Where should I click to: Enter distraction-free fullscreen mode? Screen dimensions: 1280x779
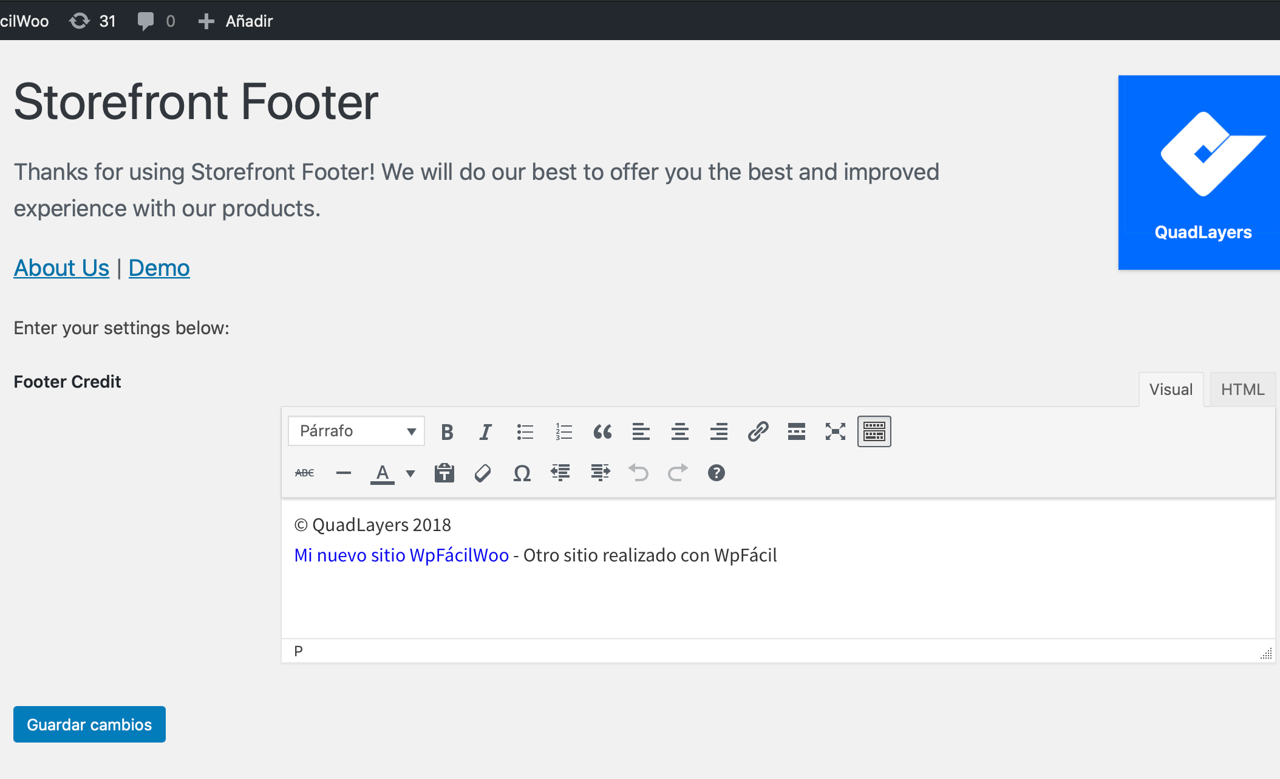836,431
